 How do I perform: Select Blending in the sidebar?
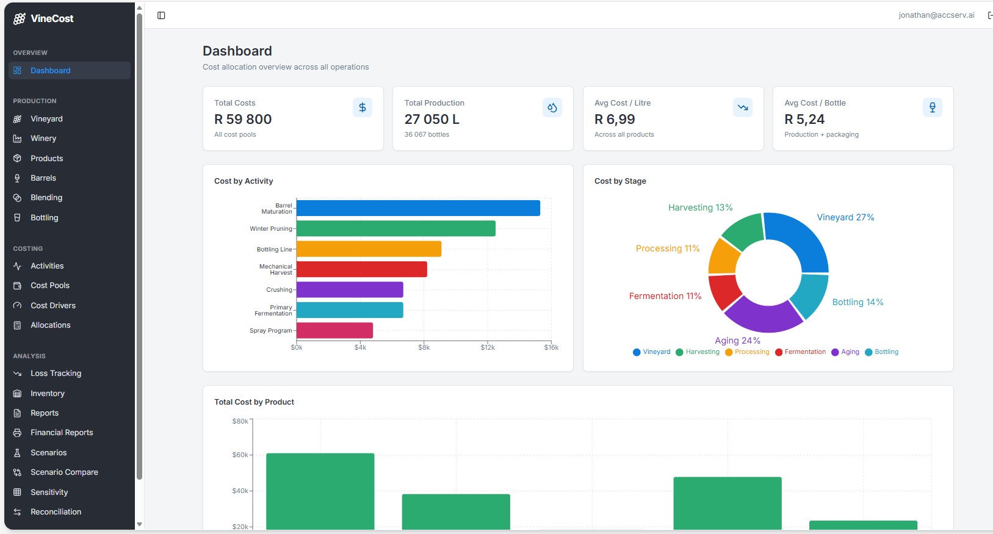[70, 198]
